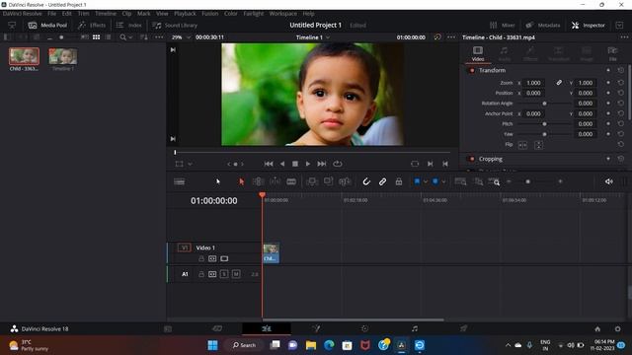The image size is (632, 355).
Task: Disable Video 1 track visibility
Action: click(224, 258)
